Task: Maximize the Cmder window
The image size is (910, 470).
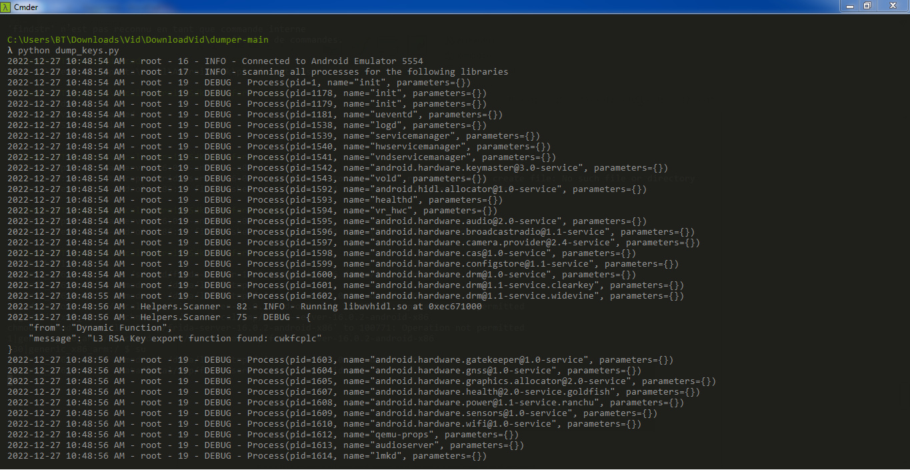Action: tap(867, 6)
